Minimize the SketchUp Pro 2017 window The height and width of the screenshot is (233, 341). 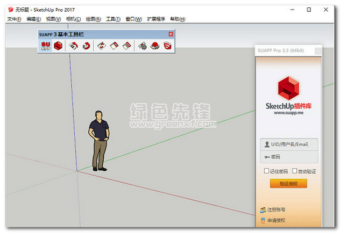click(292, 10)
